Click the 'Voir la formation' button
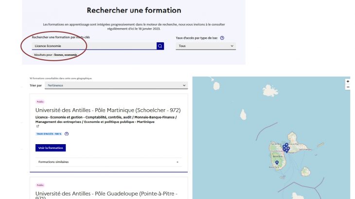The image size is (355, 199). tap(50, 148)
